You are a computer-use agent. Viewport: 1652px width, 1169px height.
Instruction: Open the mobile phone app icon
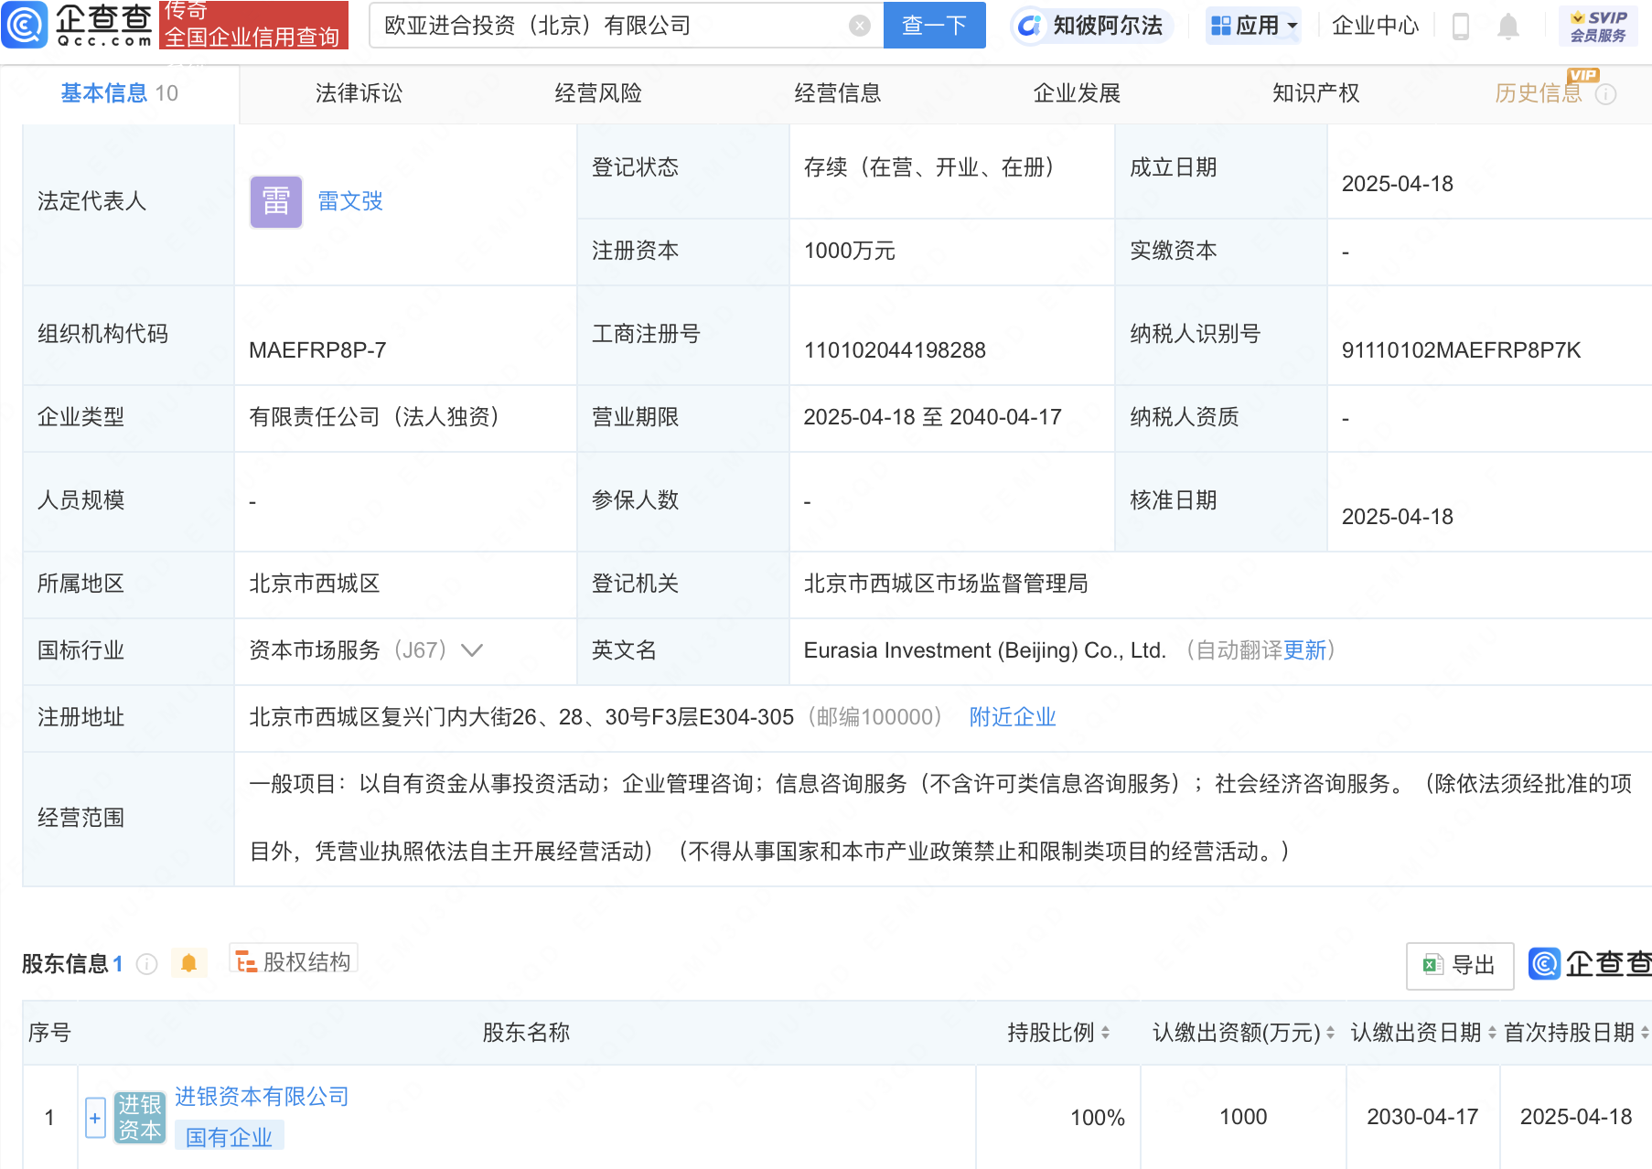click(x=1460, y=26)
